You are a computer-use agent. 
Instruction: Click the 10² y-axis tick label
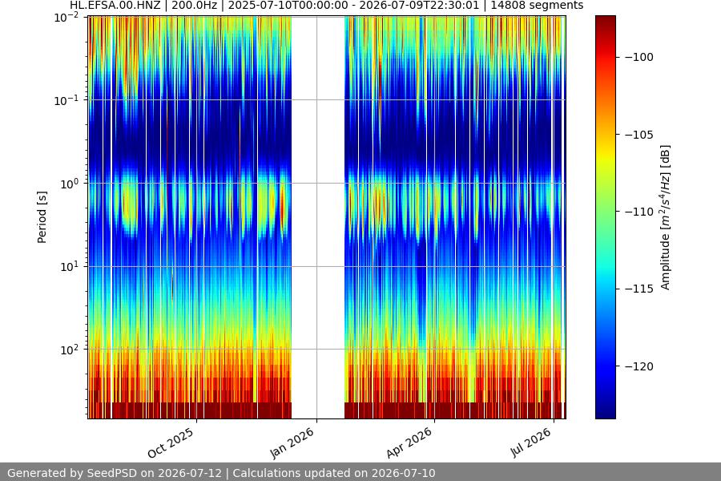point(70,350)
